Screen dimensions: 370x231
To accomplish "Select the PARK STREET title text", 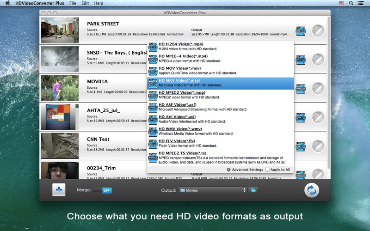I will [103, 24].
